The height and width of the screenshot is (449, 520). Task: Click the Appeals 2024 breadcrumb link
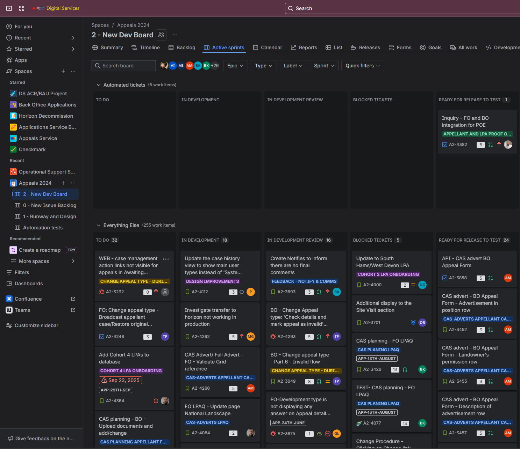[133, 25]
